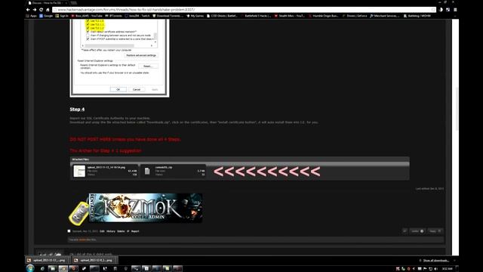
Task: Click the volume icon in system tray
Action: [x=436, y=269]
